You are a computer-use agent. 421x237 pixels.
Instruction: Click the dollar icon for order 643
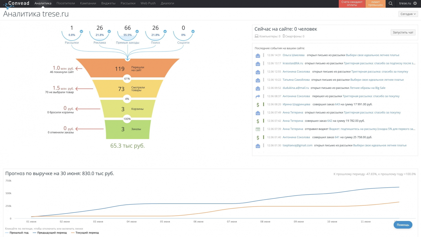(258, 105)
